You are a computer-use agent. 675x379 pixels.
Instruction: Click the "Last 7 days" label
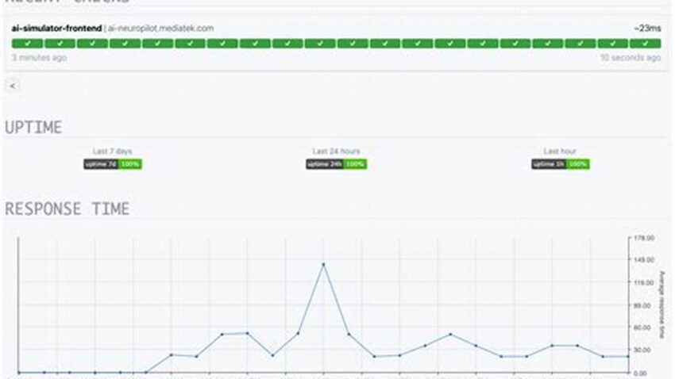coord(112,151)
